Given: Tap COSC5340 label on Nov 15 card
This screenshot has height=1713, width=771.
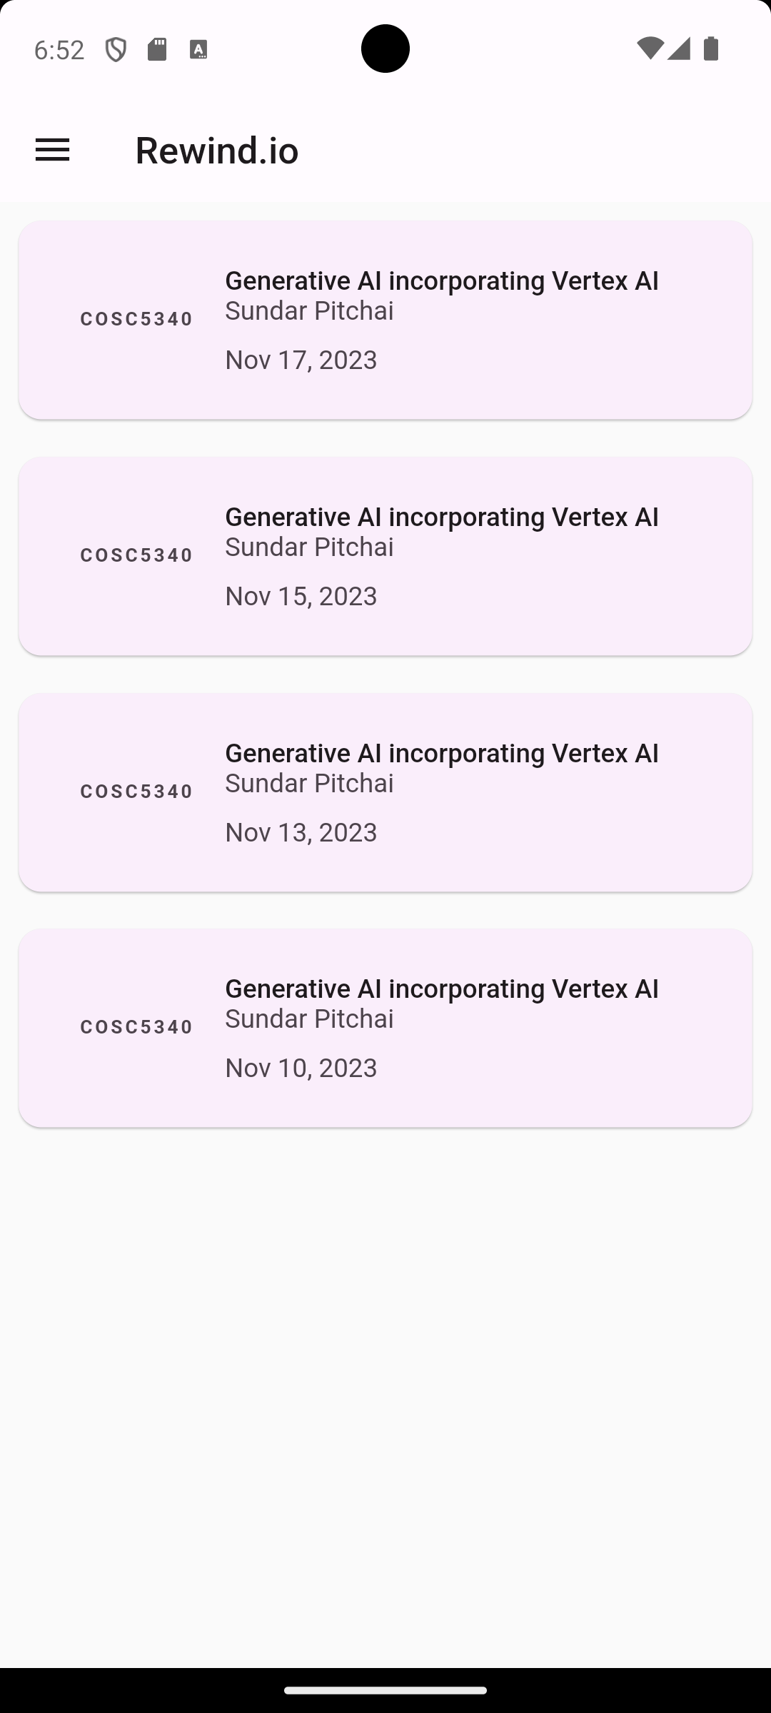Looking at the screenshot, I should pyautogui.click(x=136, y=555).
